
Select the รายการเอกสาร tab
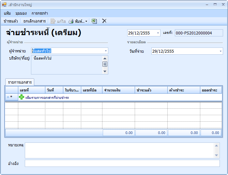click(20, 82)
